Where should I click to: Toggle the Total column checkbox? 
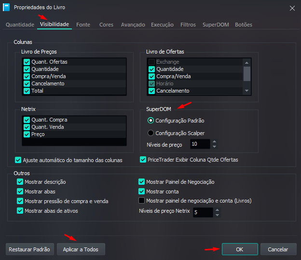tap(27, 91)
